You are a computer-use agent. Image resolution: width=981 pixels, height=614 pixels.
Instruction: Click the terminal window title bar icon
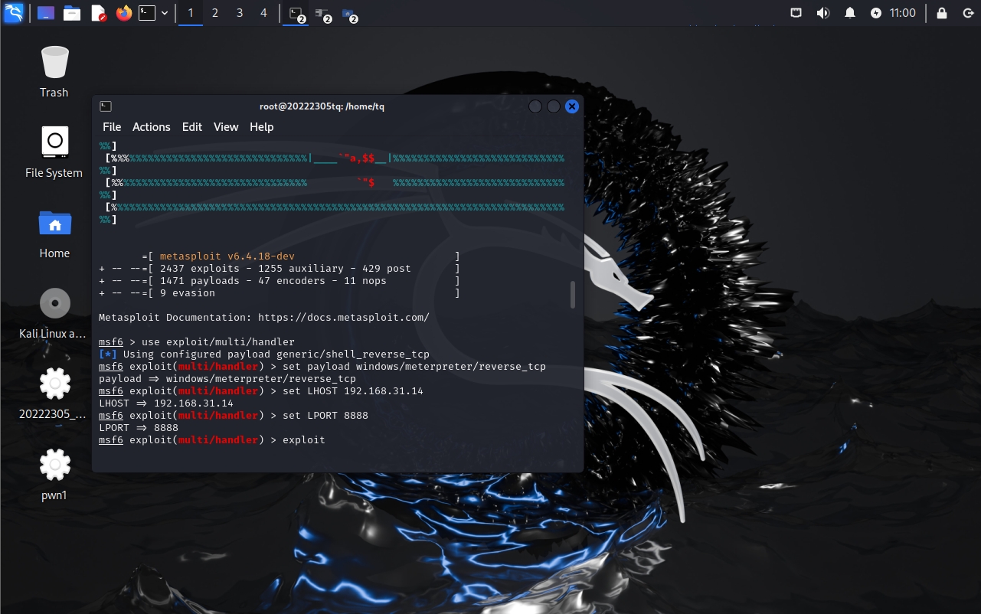pos(106,106)
